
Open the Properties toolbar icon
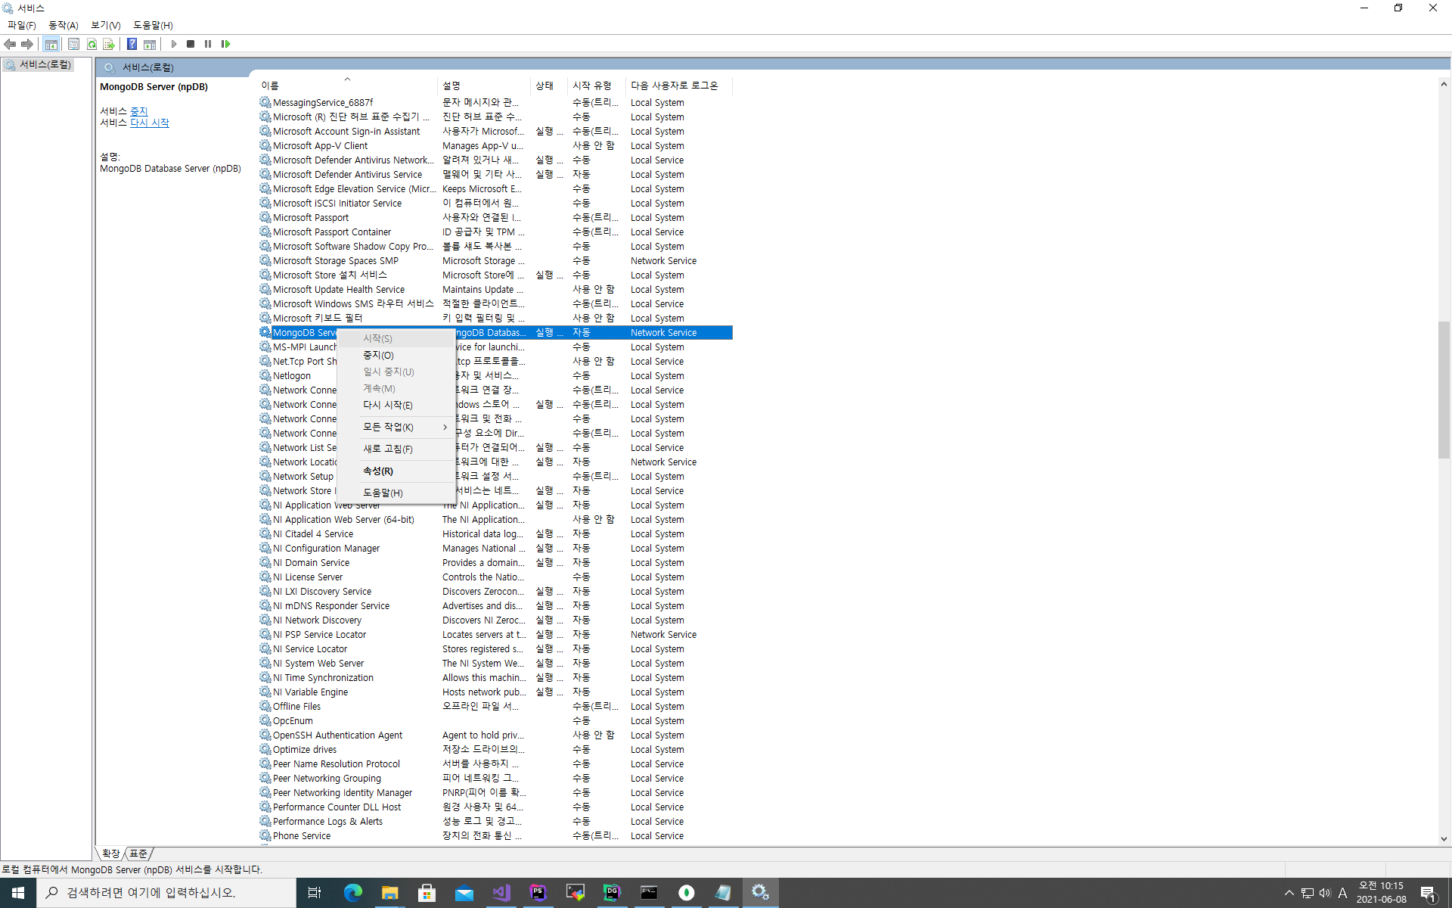pos(73,44)
